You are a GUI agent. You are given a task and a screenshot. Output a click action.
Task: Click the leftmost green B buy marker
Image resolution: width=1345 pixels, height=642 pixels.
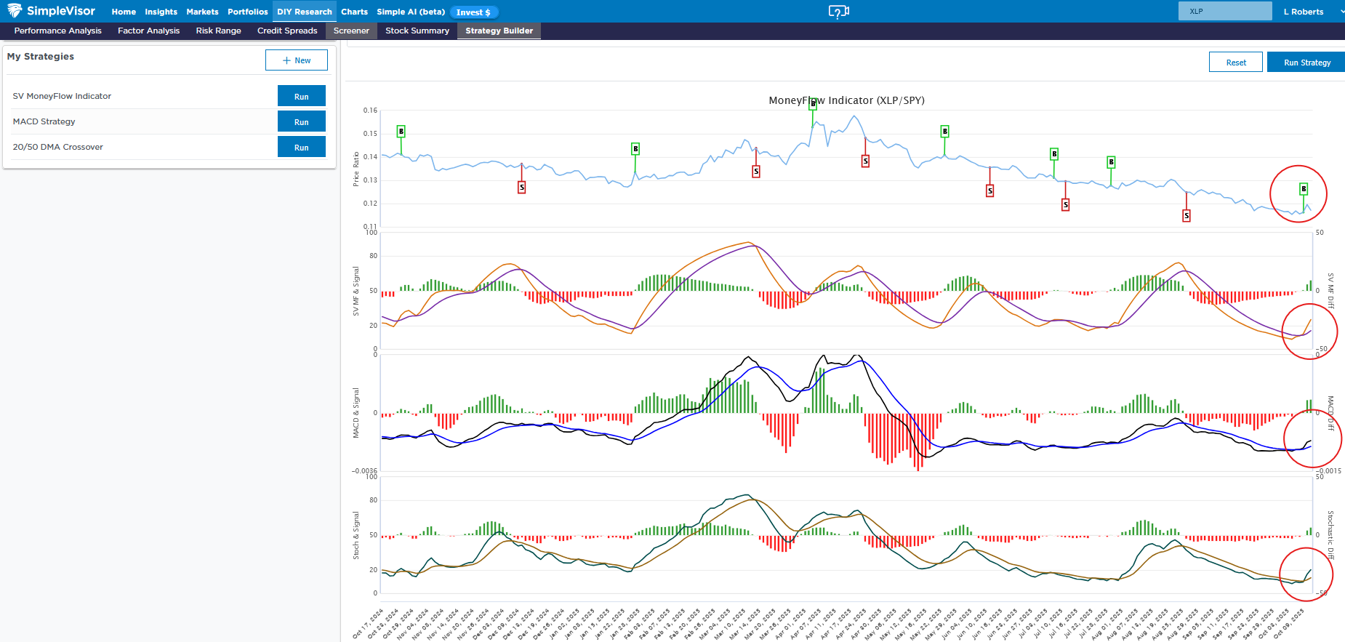pyautogui.click(x=401, y=132)
